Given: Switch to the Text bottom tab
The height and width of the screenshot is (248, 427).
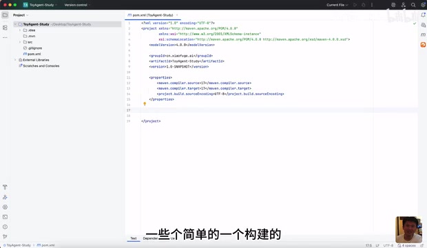Looking at the screenshot, I should pyautogui.click(x=134, y=238).
